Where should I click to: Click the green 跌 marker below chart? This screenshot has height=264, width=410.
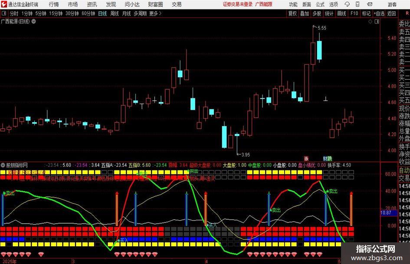pyautogui.click(x=330, y=159)
